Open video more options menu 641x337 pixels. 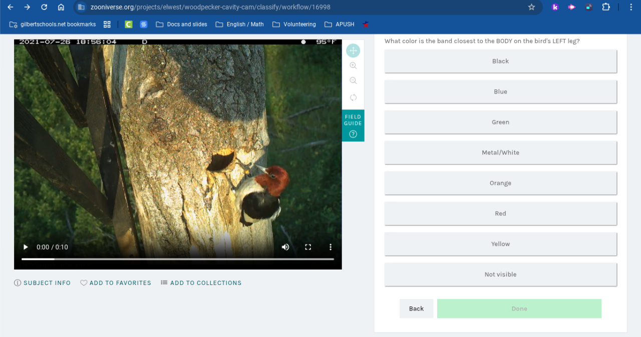point(331,247)
